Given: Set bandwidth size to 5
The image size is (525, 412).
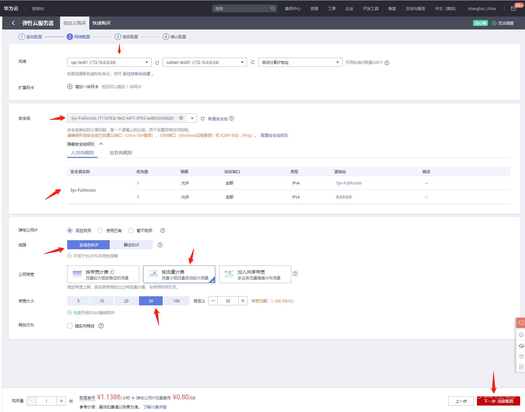Looking at the screenshot, I should click(x=78, y=301).
